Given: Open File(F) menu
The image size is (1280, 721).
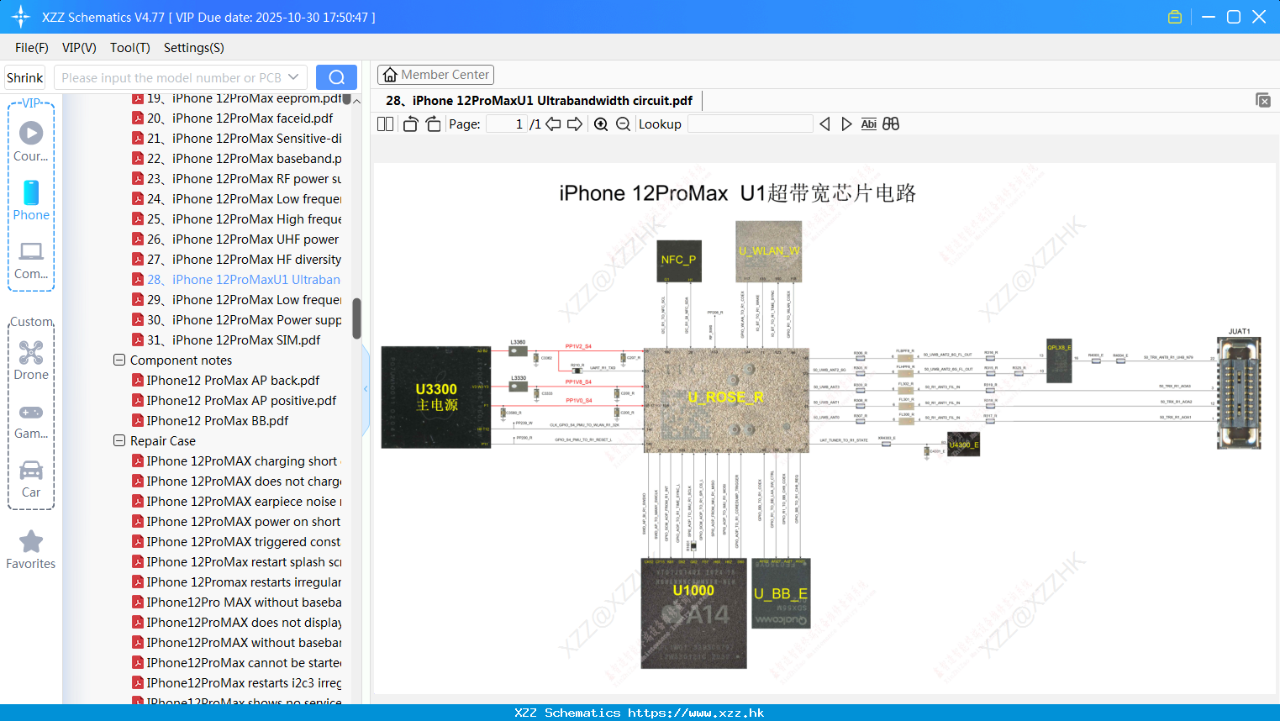Looking at the screenshot, I should coord(32,48).
